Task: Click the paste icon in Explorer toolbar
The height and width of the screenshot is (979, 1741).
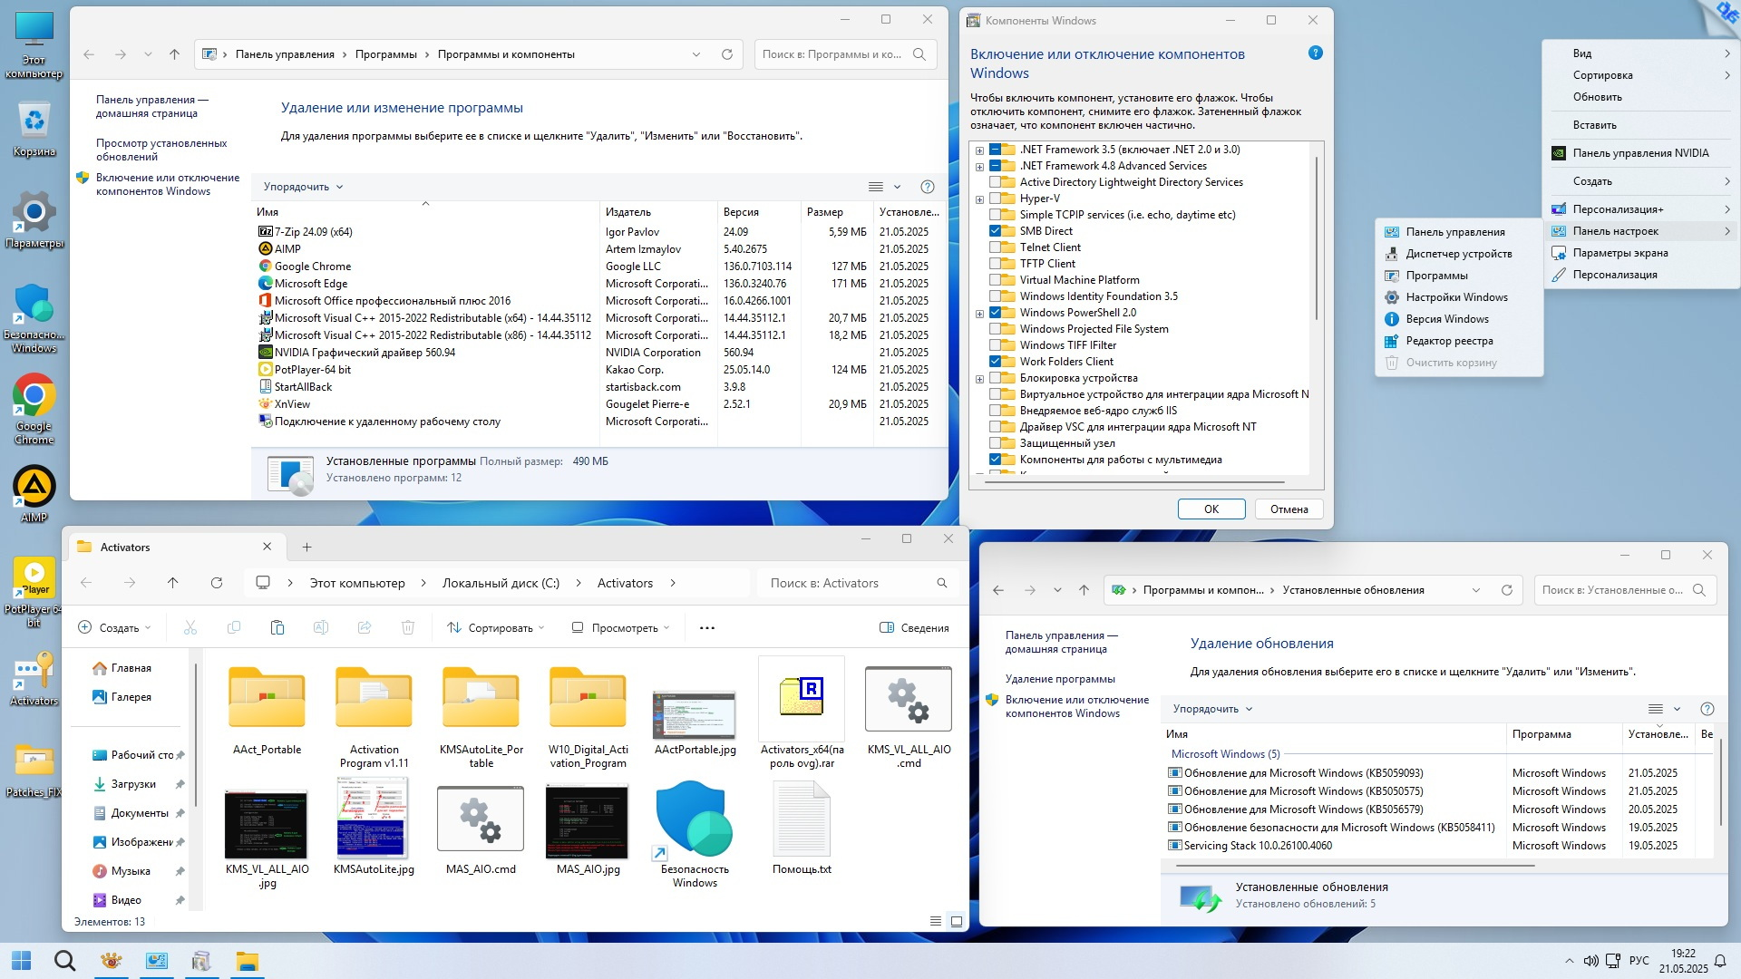Action: (x=277, y=627)
